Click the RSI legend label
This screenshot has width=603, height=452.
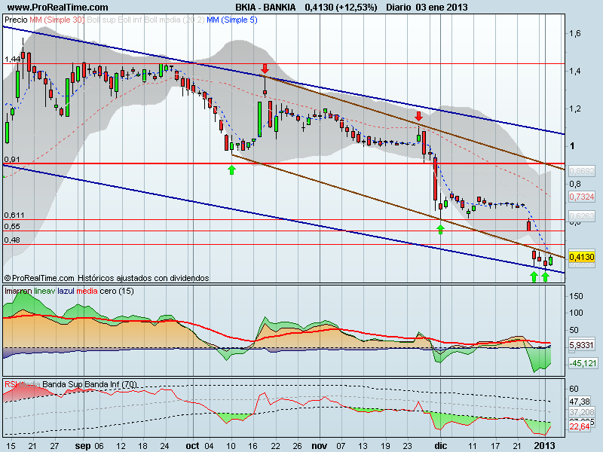[11, 384]
